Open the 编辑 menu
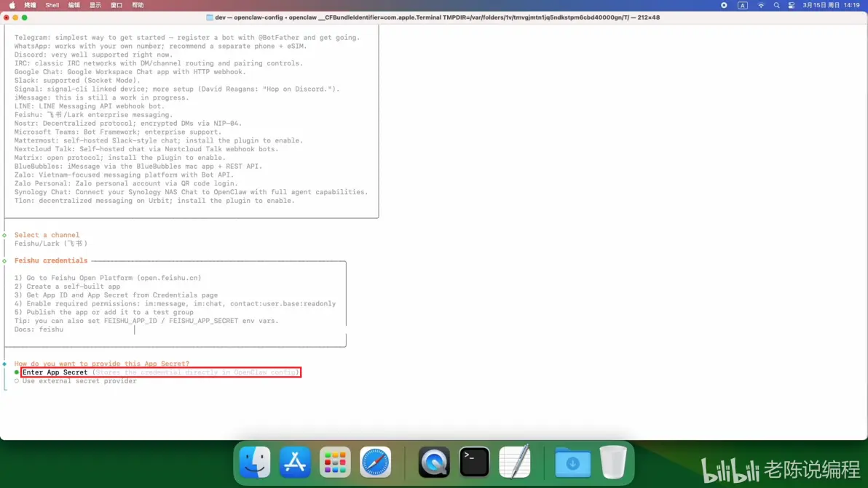 click(74, 5)
